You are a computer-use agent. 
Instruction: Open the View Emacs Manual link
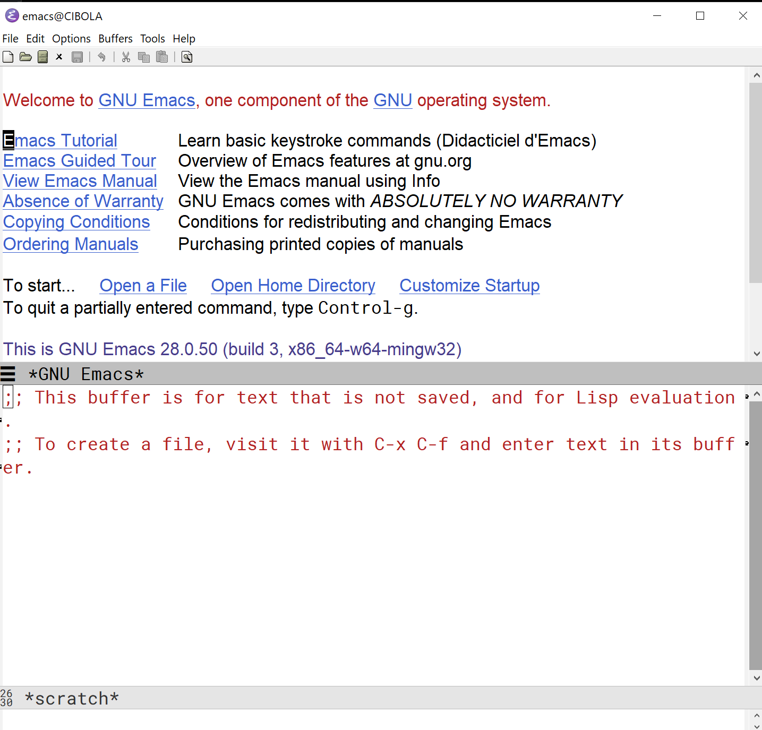[80, 181]
